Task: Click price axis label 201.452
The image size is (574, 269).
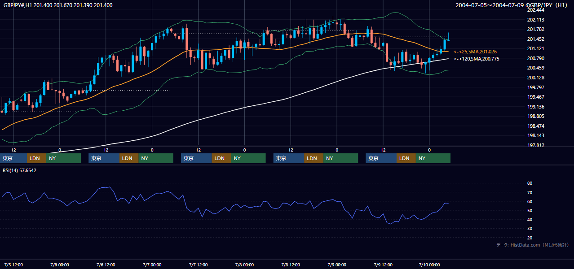Action: 535,39
